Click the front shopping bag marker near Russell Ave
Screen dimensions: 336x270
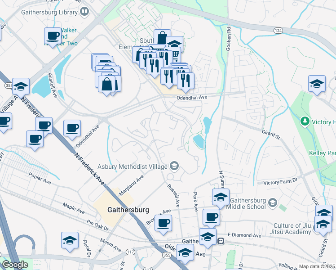[107, 85]
